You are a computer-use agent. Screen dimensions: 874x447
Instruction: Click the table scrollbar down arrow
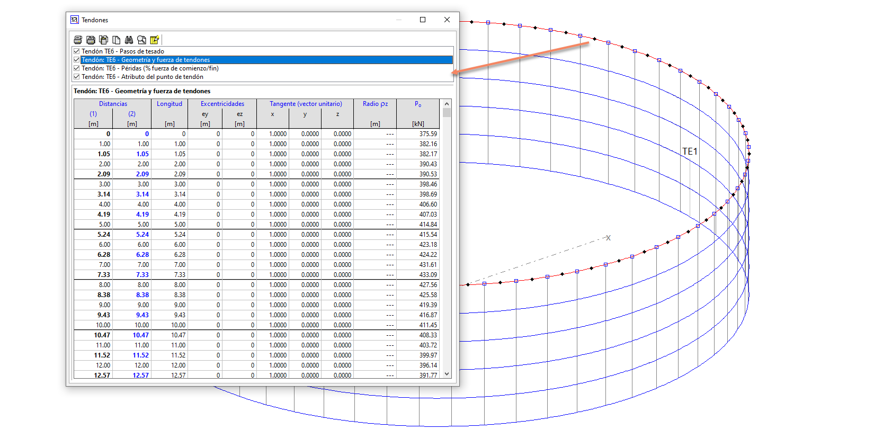coord(447,374)
